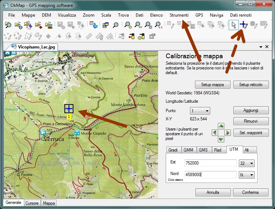Open the Mappe menu
The width and height of the screenshot is (275, 209).
click(x=29, y=15)
